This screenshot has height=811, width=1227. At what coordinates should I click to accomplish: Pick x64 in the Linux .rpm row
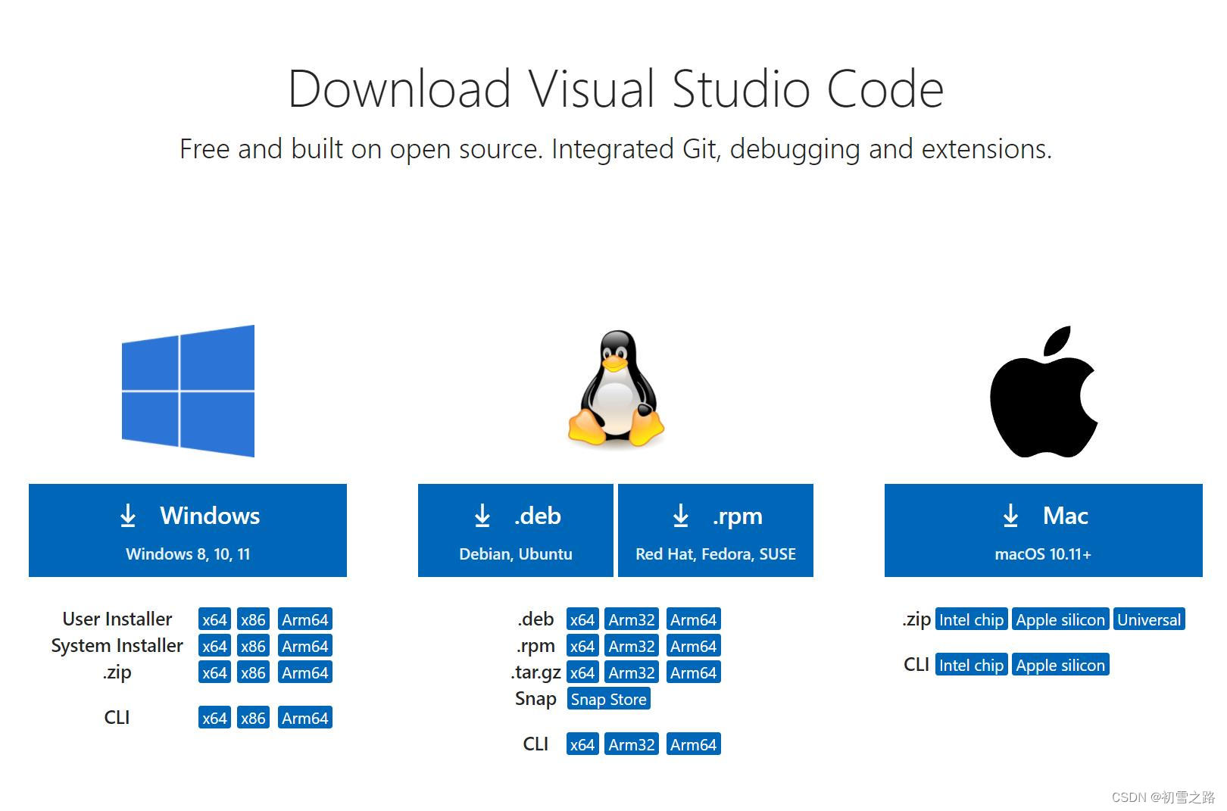point(582,646)
